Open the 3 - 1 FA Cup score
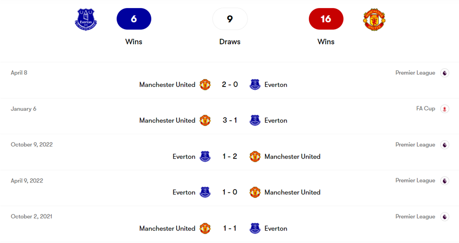 (x=230, y=121)
